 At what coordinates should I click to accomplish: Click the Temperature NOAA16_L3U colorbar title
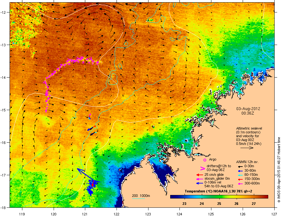[x=218, y=191]
